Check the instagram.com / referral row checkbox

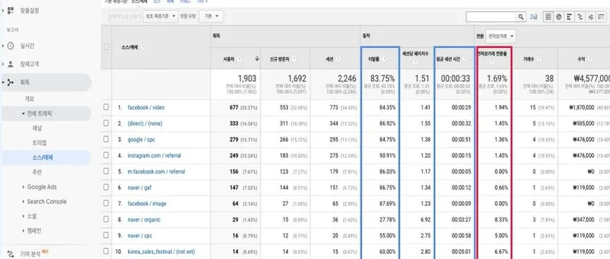click(x=106, y=155)
